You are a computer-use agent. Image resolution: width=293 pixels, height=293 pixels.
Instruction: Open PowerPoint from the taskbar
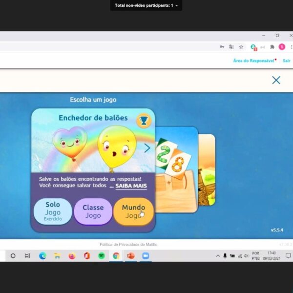pos(130,255)
